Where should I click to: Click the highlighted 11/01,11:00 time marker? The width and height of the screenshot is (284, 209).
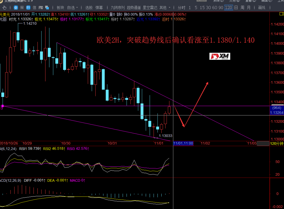(x=183, y=143)
